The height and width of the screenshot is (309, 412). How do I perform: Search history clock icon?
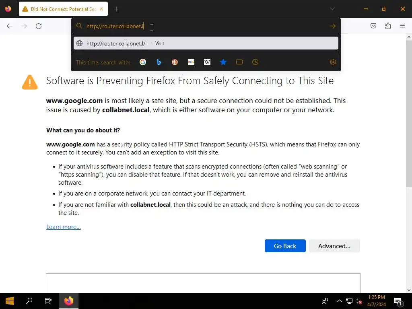tap(255, 62)
